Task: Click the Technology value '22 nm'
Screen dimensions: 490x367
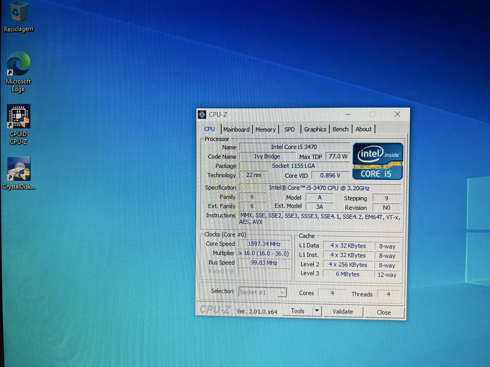Action: point(254,175)
